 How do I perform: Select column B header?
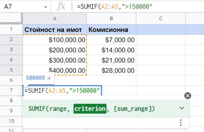click(111, 18)
